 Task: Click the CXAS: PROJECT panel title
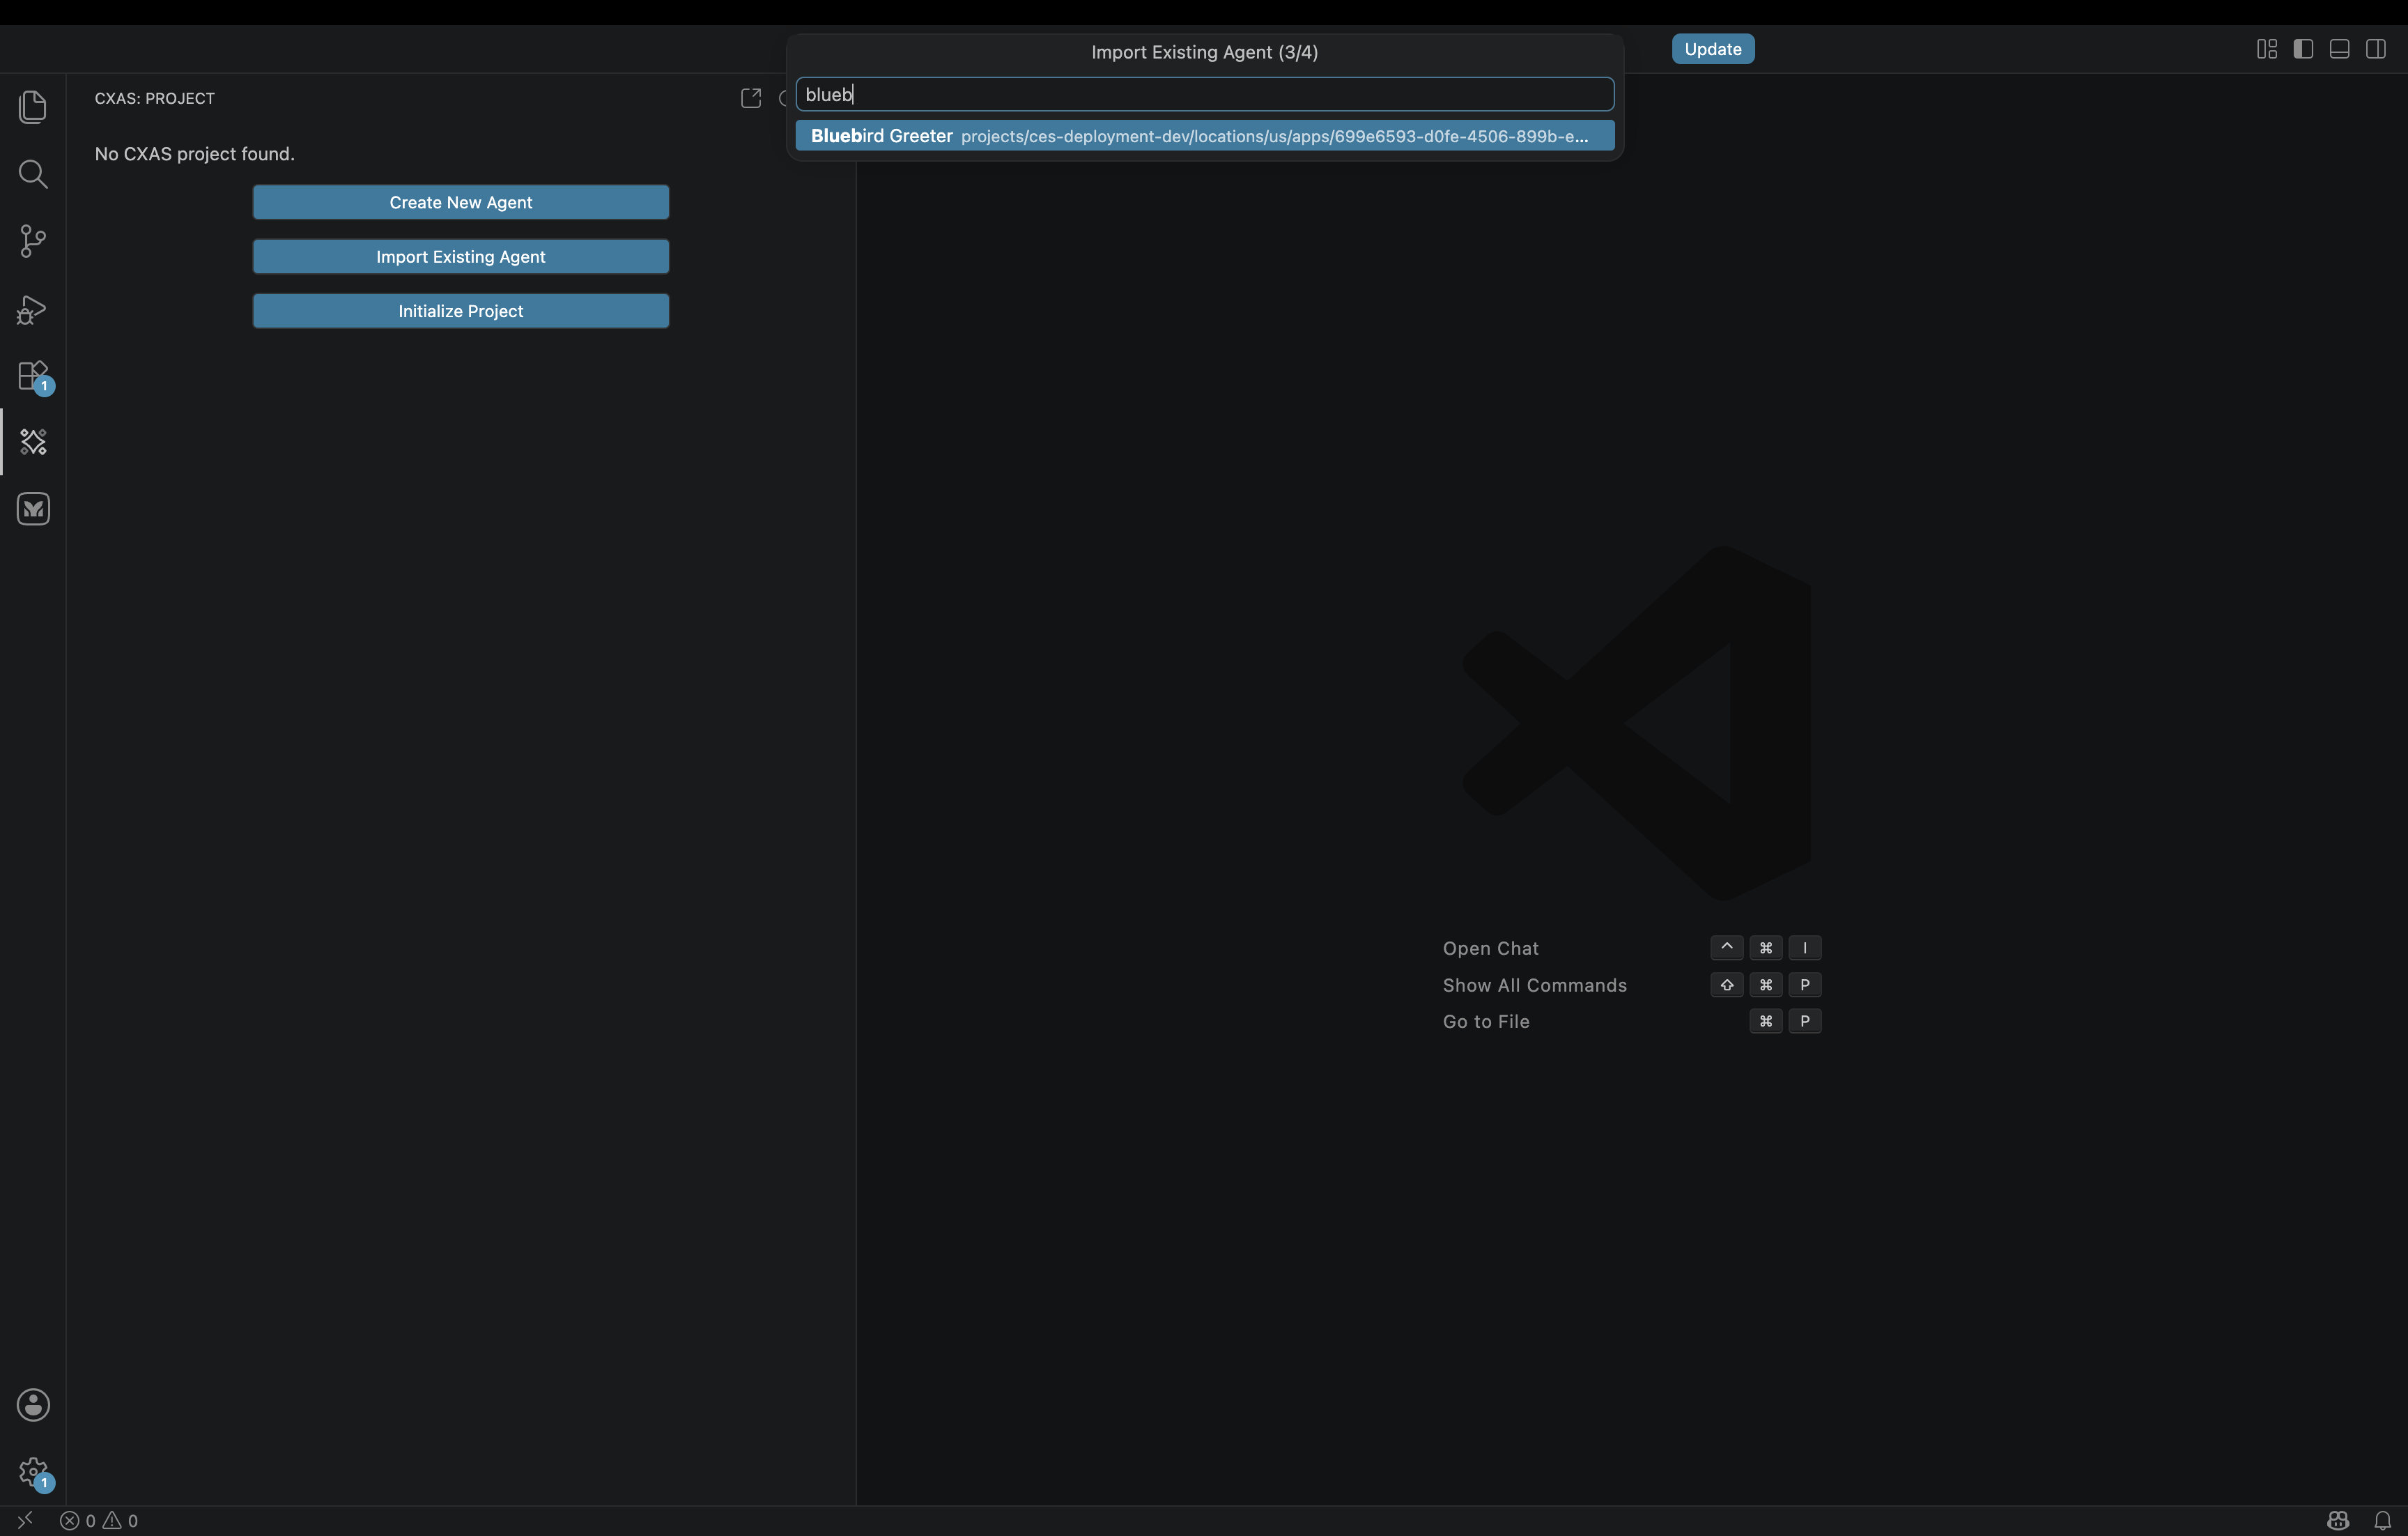click(x=155, y=98)
